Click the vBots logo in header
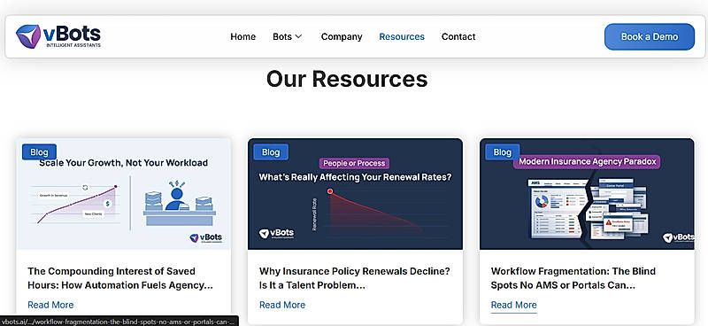 [58, 36]
